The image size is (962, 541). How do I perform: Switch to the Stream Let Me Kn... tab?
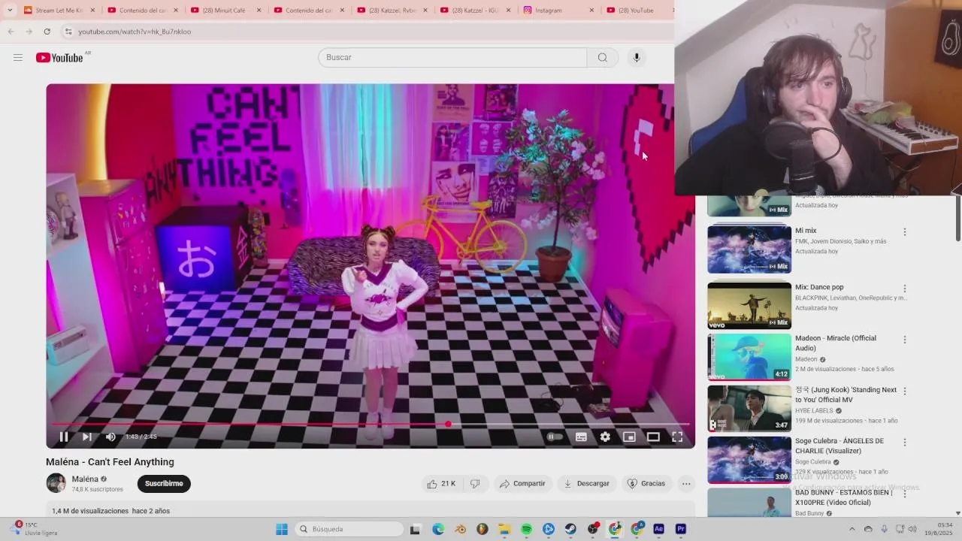[59, 11]
